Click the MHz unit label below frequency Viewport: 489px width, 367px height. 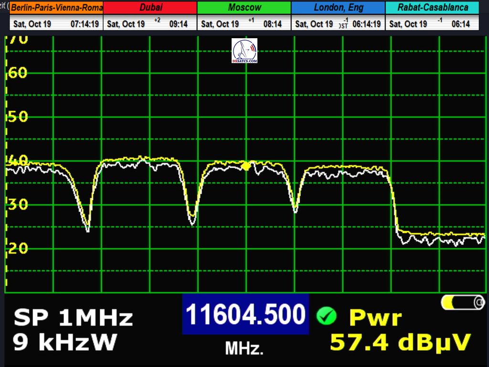(244, 349)
